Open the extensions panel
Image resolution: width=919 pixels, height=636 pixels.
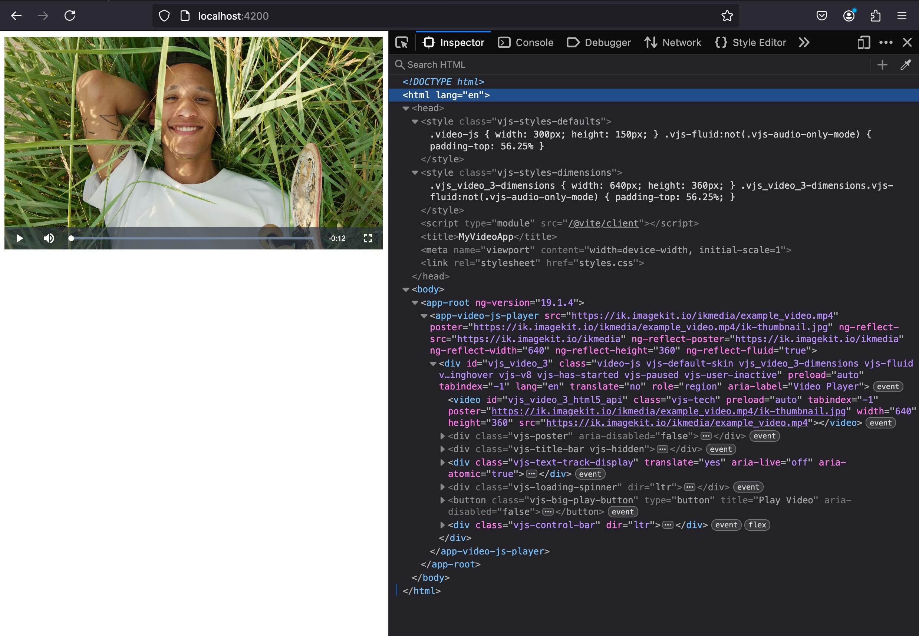(x=876, y=16)
